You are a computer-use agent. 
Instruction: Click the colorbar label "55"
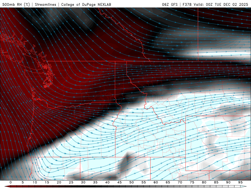(144, 182)
